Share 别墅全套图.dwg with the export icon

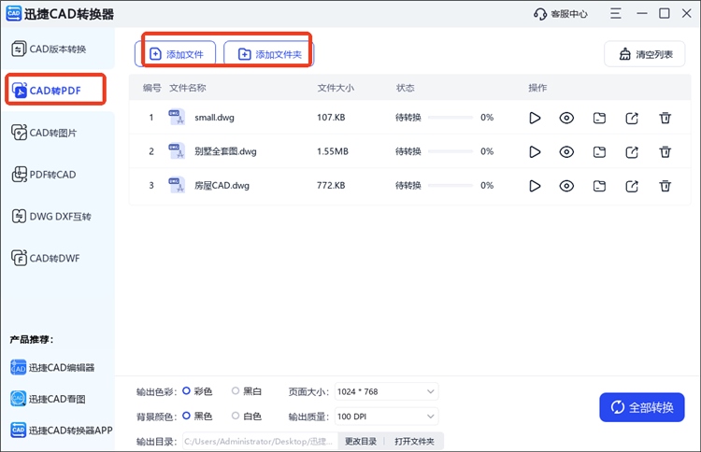[x=632, y=152]
